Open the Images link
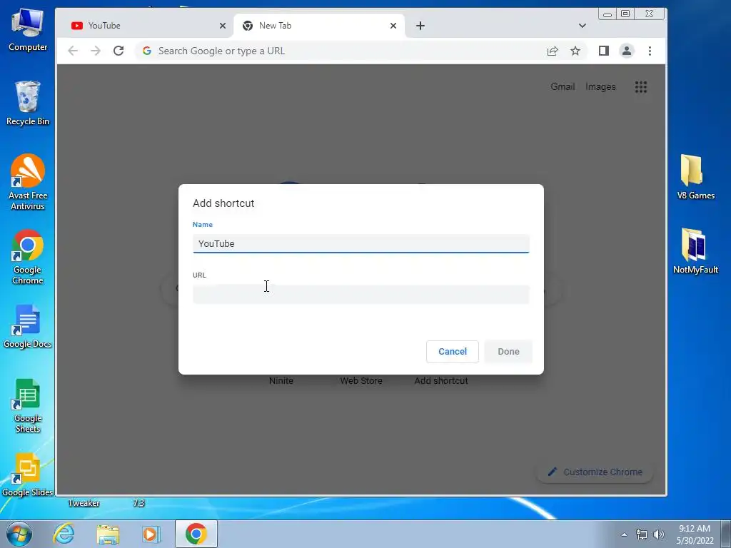 click(600, 86)
